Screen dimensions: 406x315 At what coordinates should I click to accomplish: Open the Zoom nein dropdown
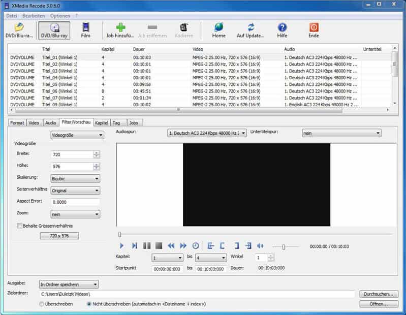75,214
